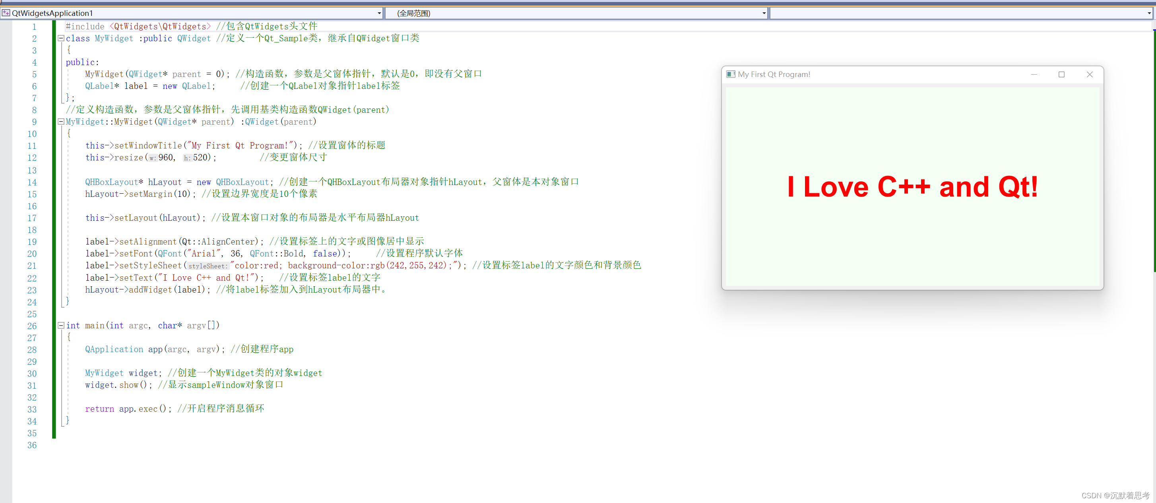1156x503 pixels.
Task: Click the QtWidgetsApplication1 project icon
Action: [x=6, y=13]
